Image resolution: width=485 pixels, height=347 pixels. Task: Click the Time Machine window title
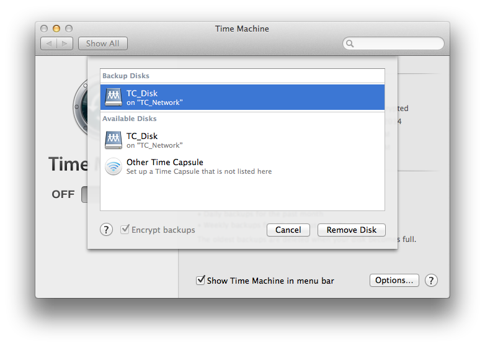click(242, 29)
